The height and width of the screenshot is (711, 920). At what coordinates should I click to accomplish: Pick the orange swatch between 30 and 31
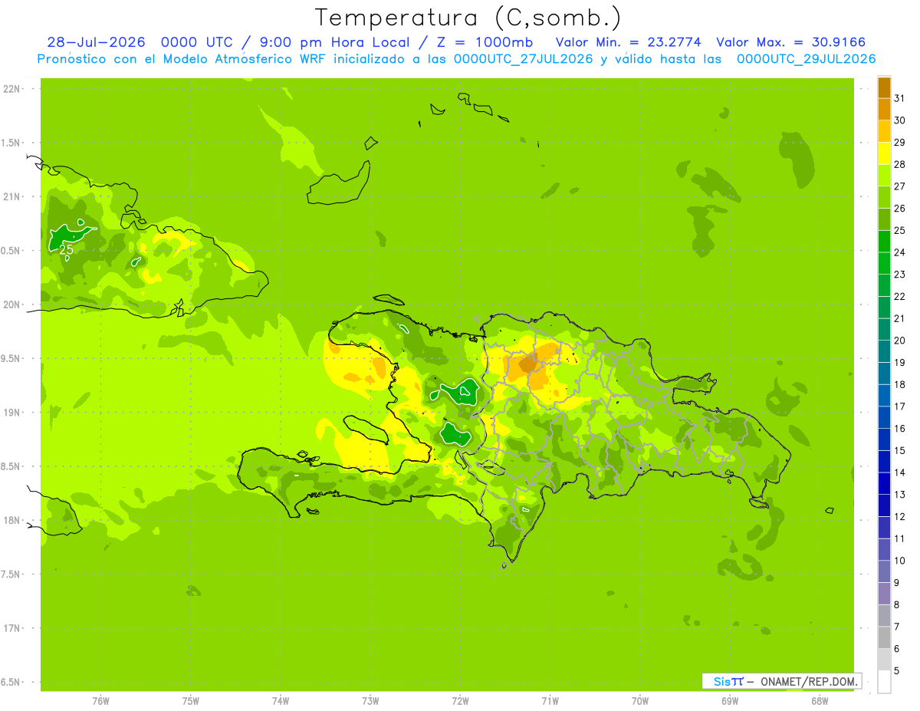(884, 110)
